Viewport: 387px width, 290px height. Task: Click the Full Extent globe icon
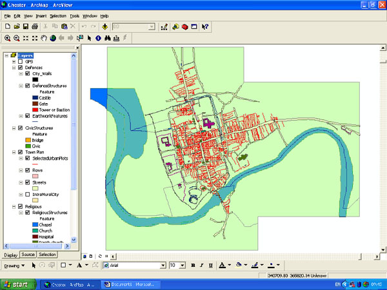(53, 38)
